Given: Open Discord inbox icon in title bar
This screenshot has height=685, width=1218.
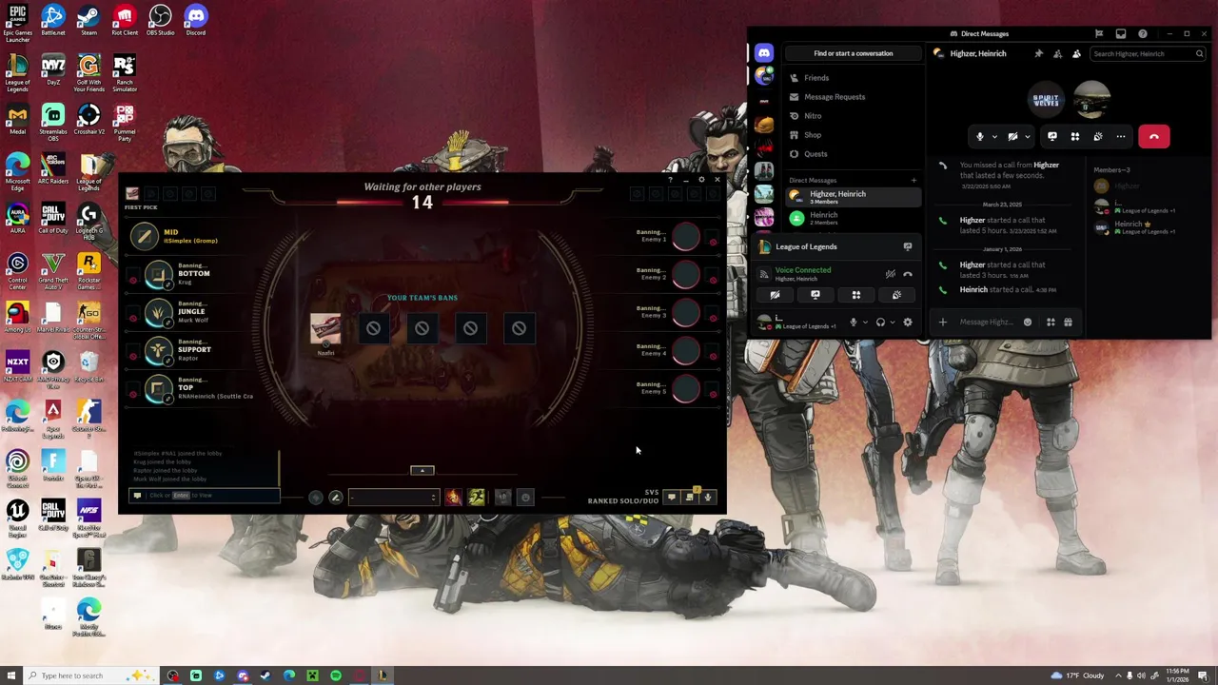Looking at the screenshot, I should pyautogui.click(x=1121, y=33).
